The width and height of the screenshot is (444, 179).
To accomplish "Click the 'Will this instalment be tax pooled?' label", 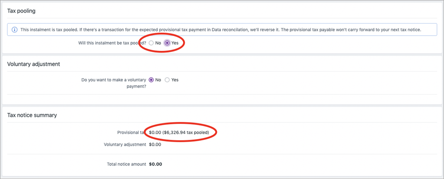I will [x=112, y=43].
